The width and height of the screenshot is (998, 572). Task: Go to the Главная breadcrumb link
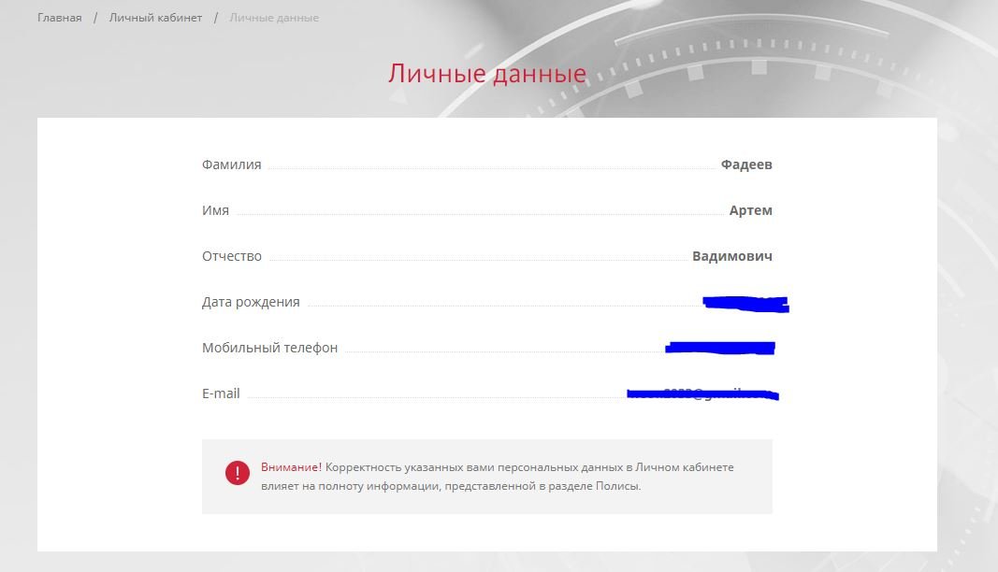click(x=60, y=18)
